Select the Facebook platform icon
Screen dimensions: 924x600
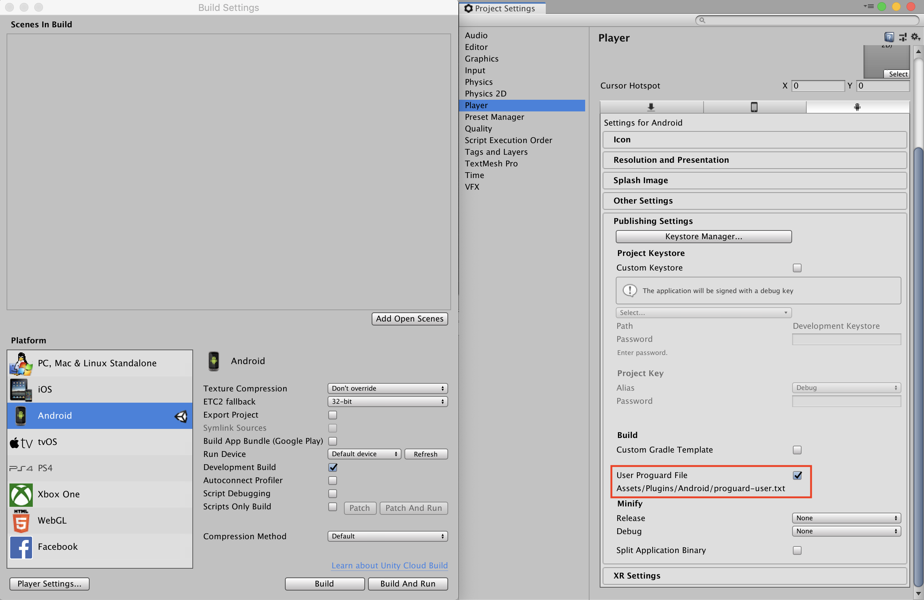(20, 546)
